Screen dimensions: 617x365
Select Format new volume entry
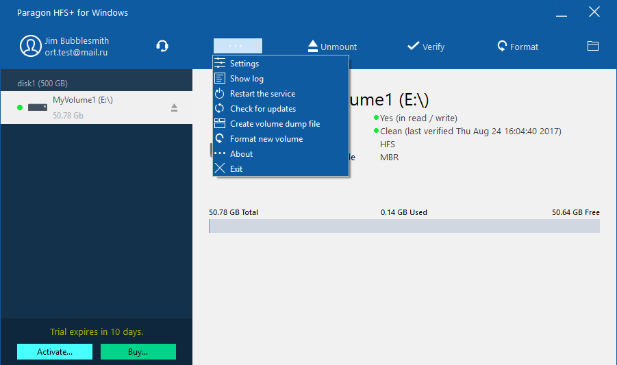click(x=266, y=139)
